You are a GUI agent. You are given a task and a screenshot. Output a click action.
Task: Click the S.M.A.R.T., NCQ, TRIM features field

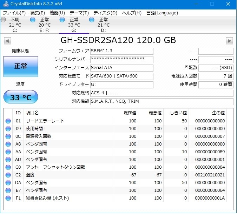162,101
